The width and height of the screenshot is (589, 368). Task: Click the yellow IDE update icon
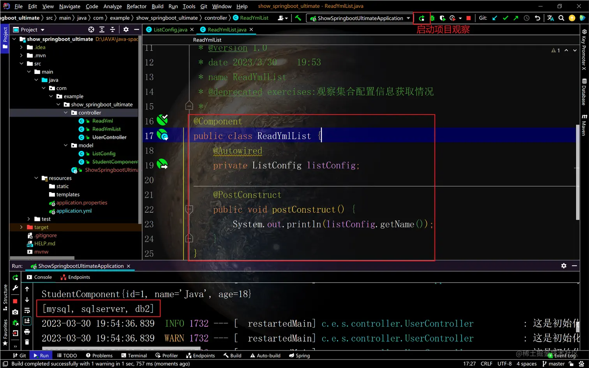[572, 18]
